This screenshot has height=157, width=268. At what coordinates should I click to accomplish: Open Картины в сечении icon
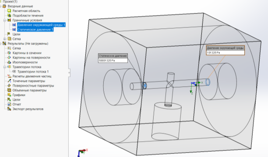tap(9, 53)
